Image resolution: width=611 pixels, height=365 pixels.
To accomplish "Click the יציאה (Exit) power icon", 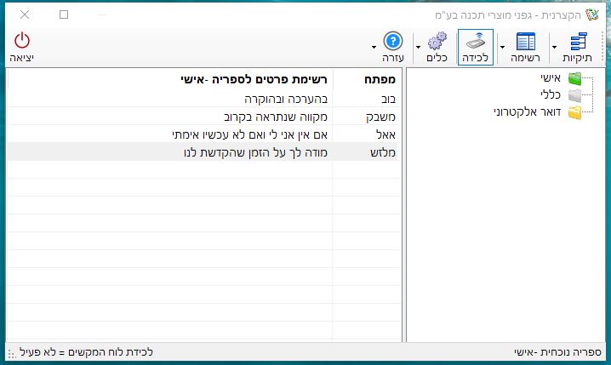I will pos(21,43).
